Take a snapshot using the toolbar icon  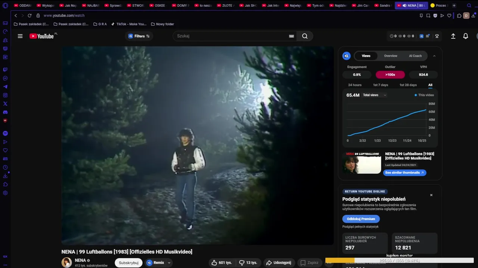tap(428, 16)
